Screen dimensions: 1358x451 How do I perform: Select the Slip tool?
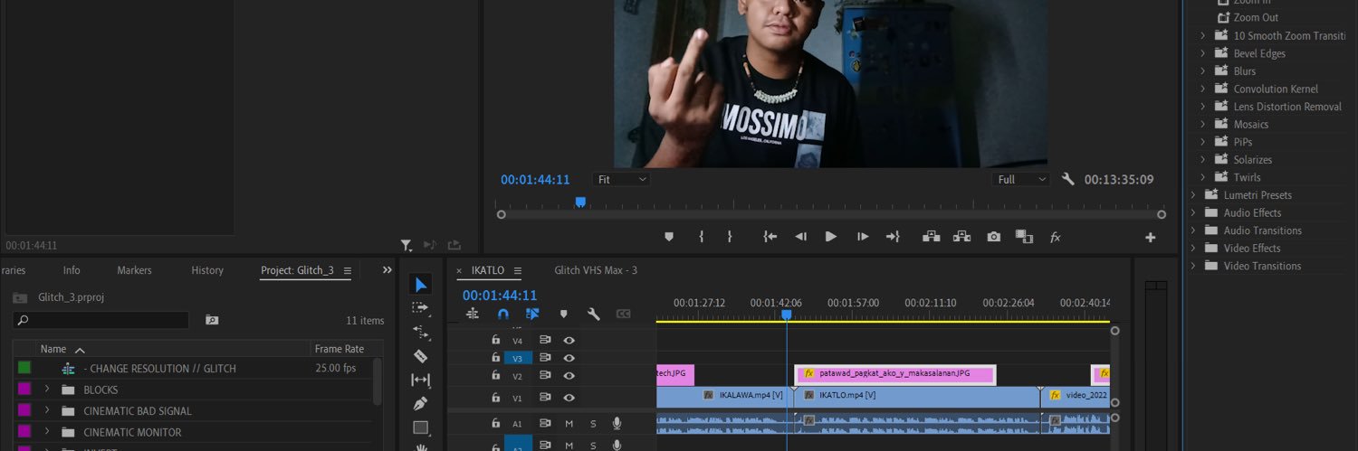click(x=420, y=380)
